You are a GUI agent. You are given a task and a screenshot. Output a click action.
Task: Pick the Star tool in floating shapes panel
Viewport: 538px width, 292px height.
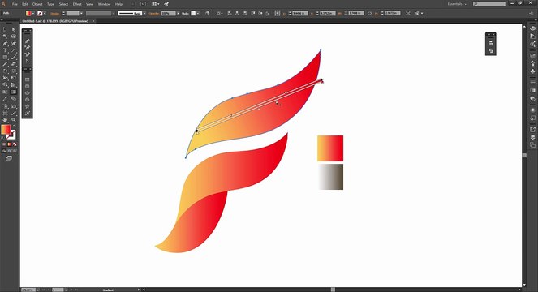28,106
